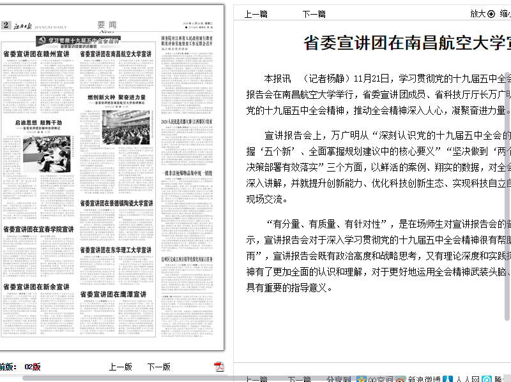This screenshot has width=511, height=382.
Task: Go to previous article 上一篇 at top
Action: pyautogui.click(x=256, y=13)
